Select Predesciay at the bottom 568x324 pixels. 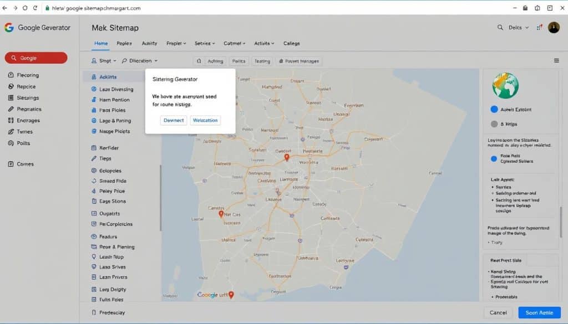pos(108,312)
